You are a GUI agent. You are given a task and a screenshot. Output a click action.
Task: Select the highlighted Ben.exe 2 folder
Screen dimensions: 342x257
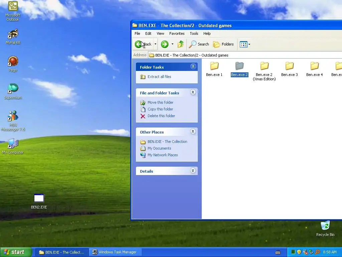[239, 69]
